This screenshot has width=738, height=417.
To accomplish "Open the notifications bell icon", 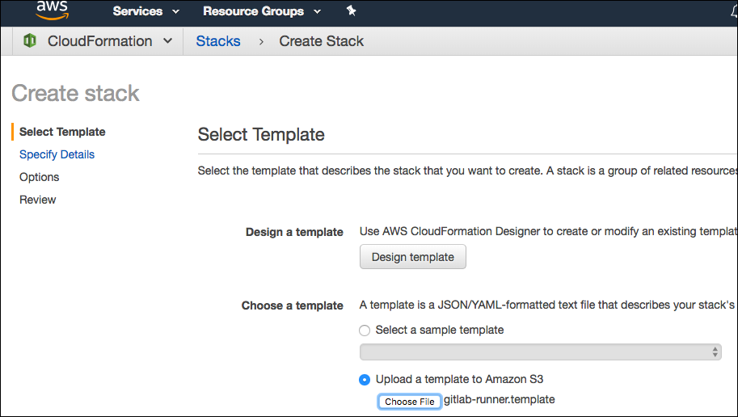I will (733, 11).
